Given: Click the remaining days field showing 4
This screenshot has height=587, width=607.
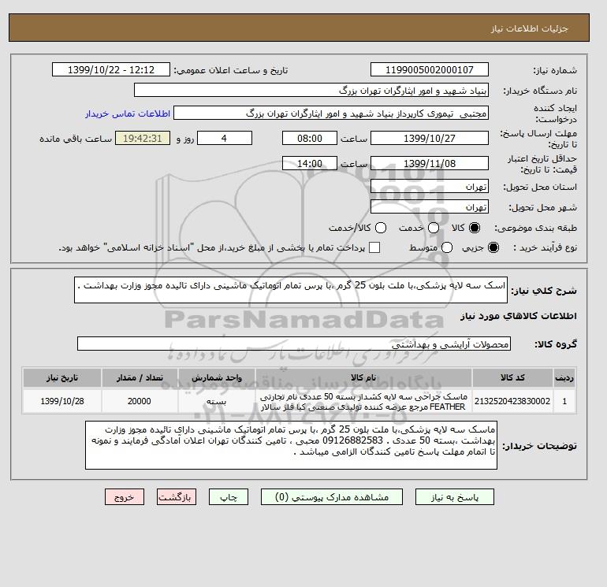Looking at the screenshot, I should tap(225, 138).
